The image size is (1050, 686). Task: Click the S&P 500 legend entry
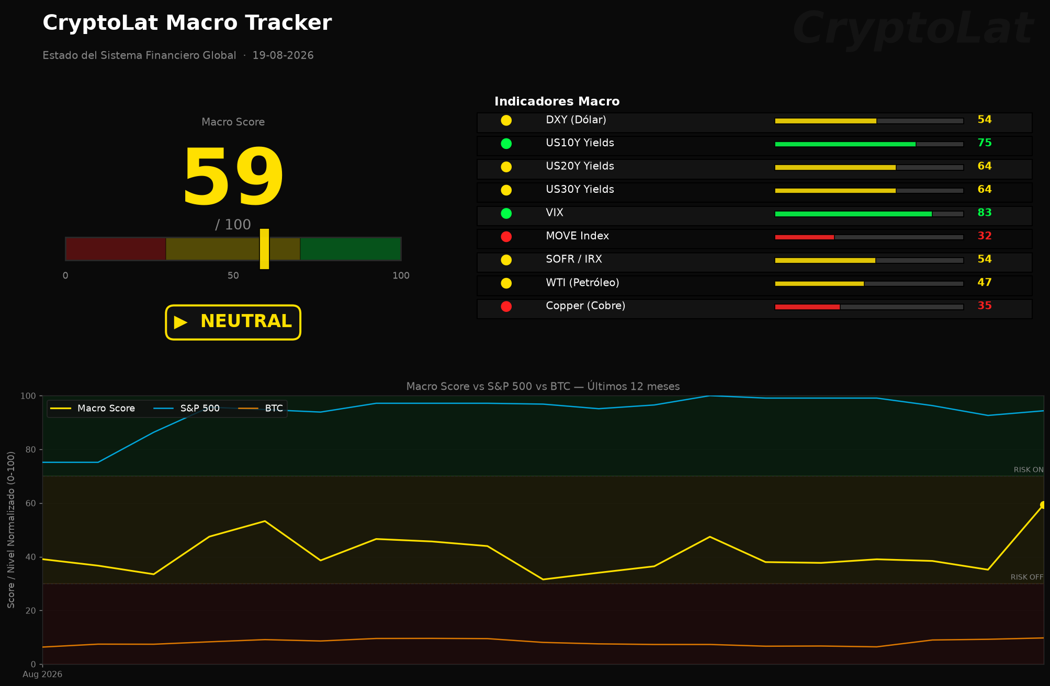click(x=187, y=409)
